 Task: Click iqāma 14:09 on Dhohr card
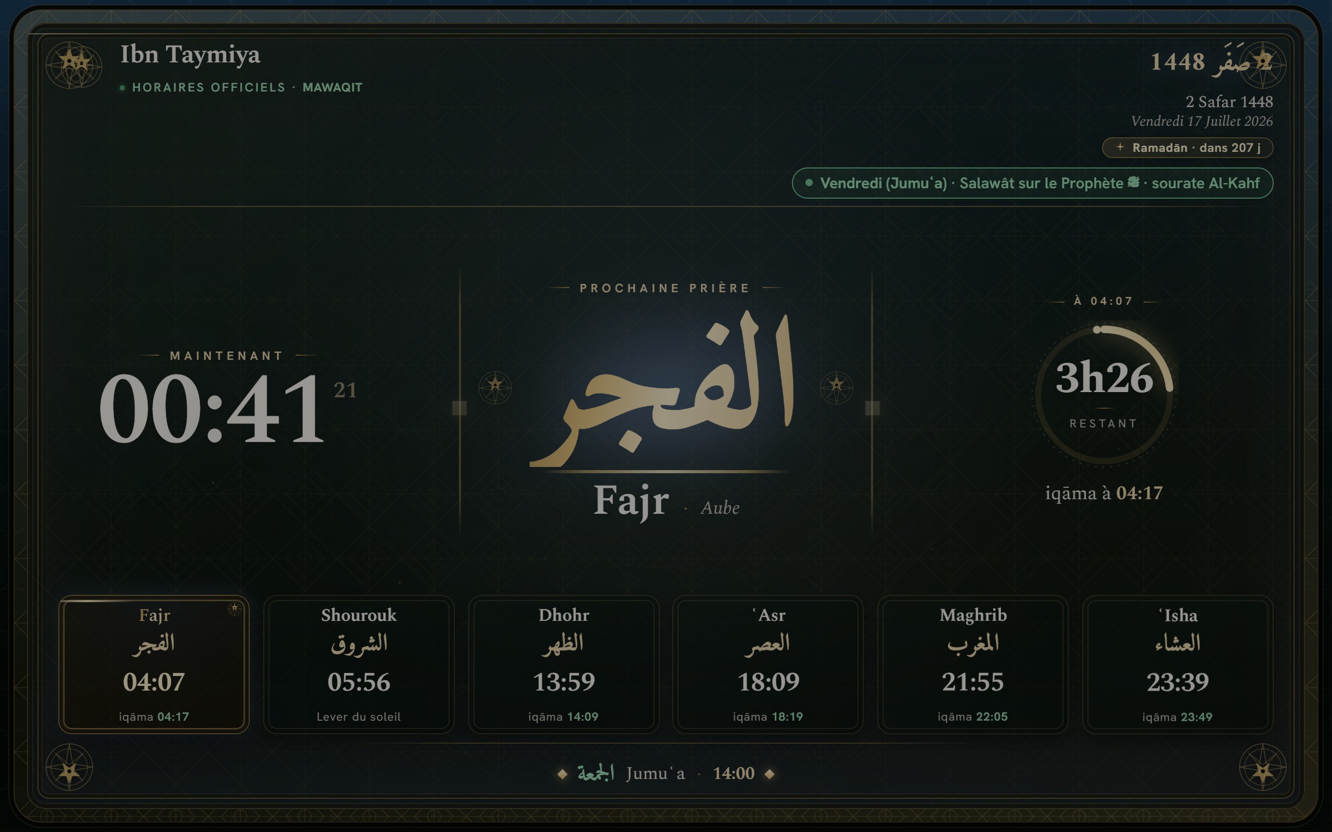[x=563, y=717]
